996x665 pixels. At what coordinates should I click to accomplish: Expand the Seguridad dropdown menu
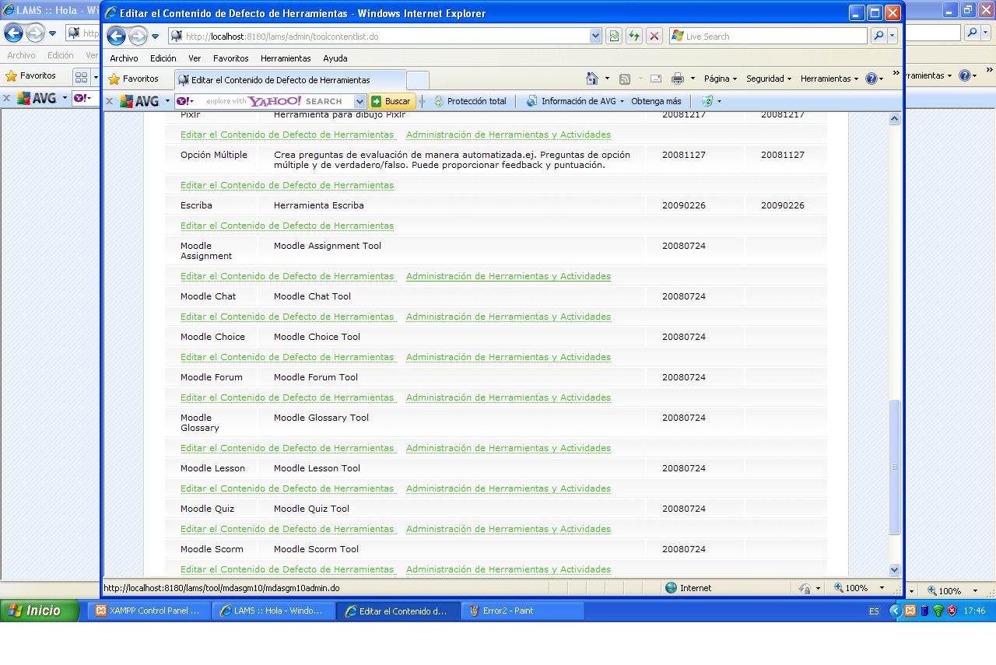(768, 79)
